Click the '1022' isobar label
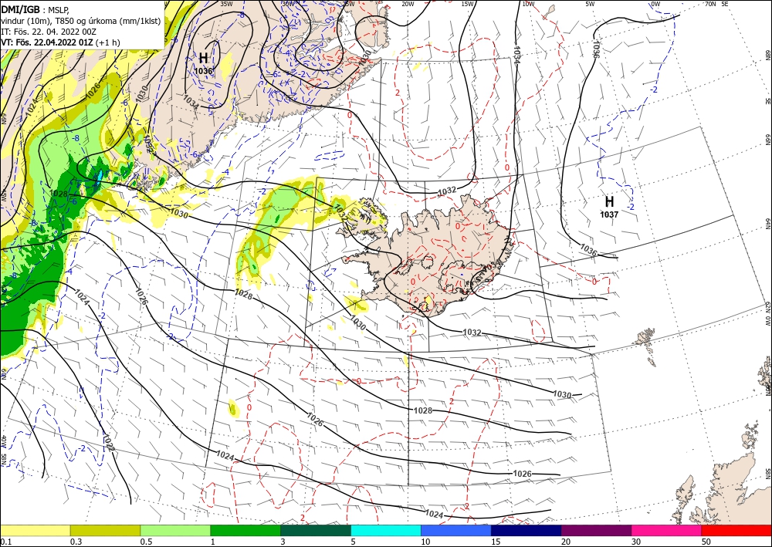This screenshot has width=772, height=547. tap(109, 442)
